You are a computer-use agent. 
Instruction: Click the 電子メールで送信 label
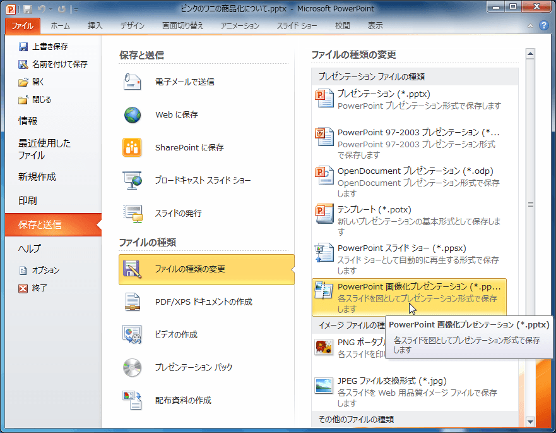pos(185,82)
